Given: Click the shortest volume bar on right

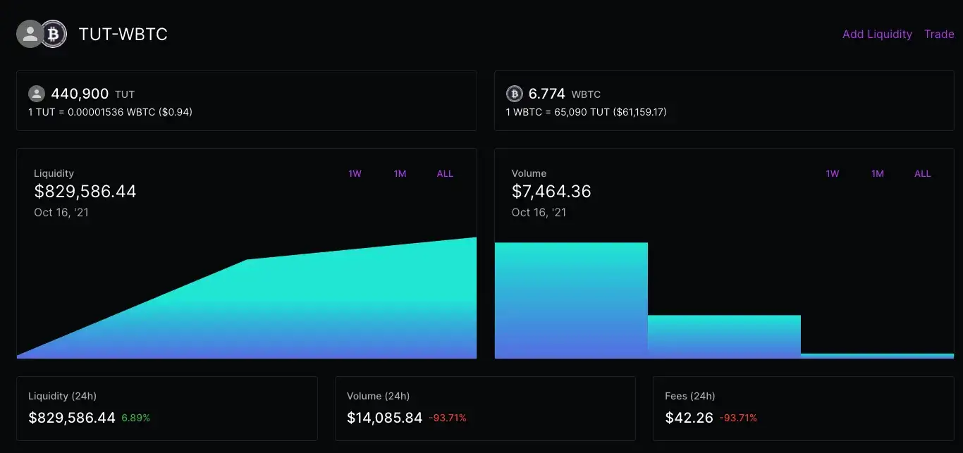Looking at the screenshot, I should click(877, 356).
